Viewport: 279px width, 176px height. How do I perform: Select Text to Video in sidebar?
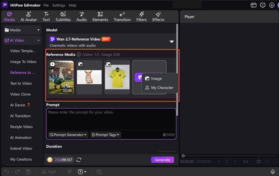pos(21,83)
